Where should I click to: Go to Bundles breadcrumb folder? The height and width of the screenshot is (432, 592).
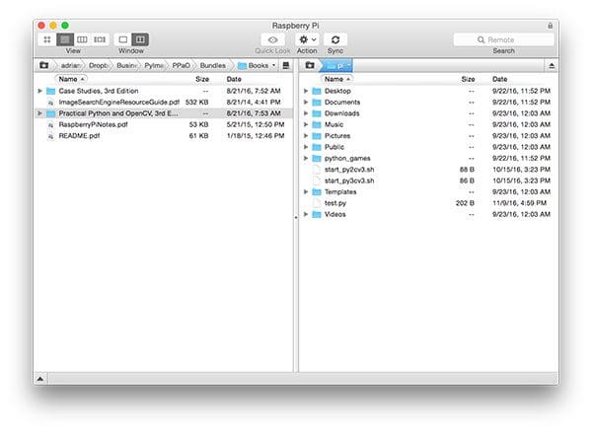click(x=212, y=66)
